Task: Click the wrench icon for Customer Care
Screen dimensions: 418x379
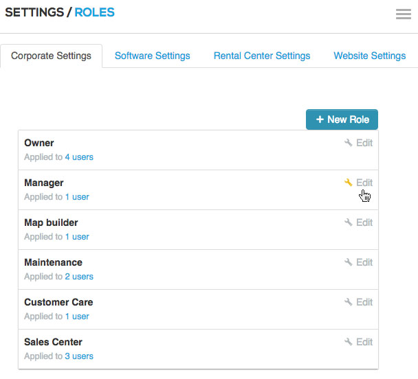Action: (349, 302)
